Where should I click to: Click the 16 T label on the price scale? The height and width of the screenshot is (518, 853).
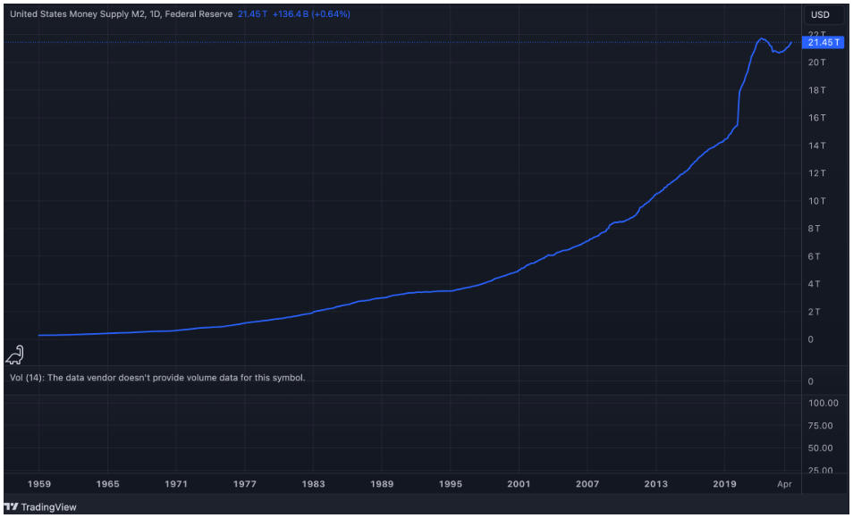click(817, 118)
